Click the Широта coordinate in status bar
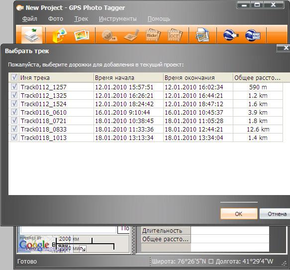 click(179, 262)
